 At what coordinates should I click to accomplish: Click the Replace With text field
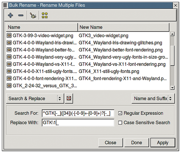[x=78, y=123]
